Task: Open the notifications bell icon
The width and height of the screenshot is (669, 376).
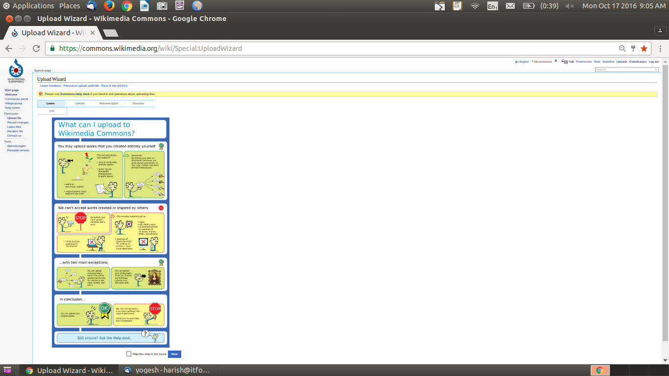Action: [x=556, y=61]
